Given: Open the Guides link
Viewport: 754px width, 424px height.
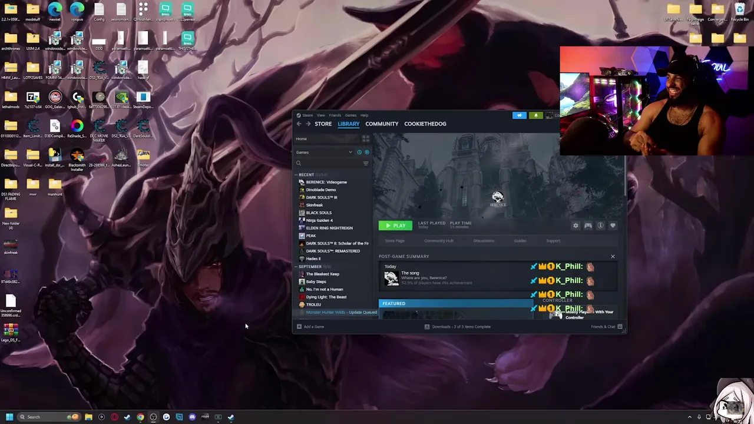Looking at the screenshot, I should pos(520,241).
